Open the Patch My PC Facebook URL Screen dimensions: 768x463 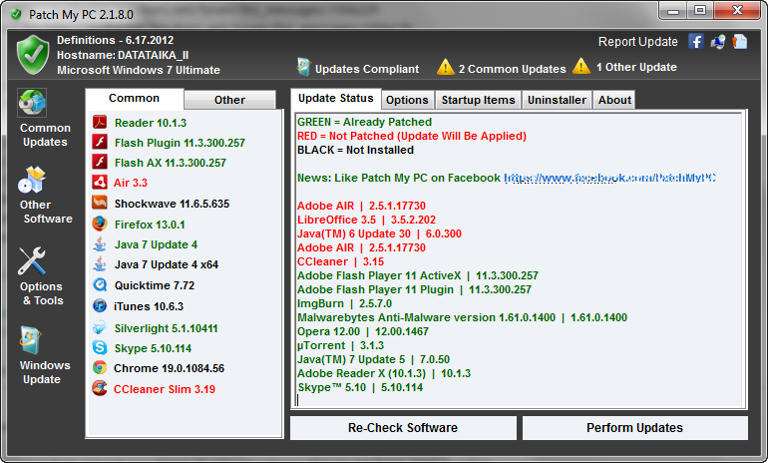(x=609, y=178)
